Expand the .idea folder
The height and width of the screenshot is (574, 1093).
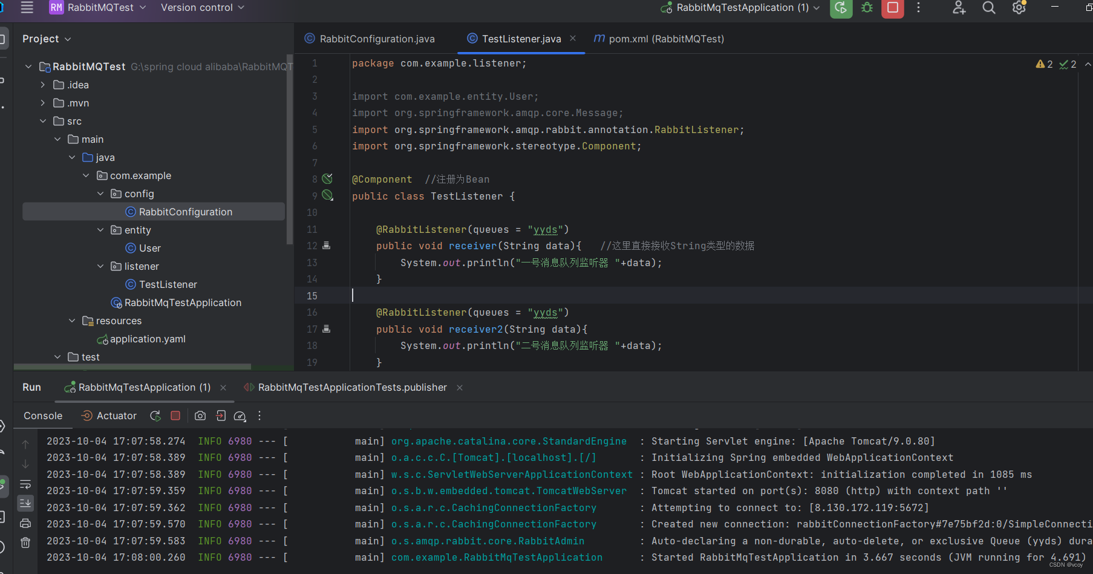coord(42,85)
